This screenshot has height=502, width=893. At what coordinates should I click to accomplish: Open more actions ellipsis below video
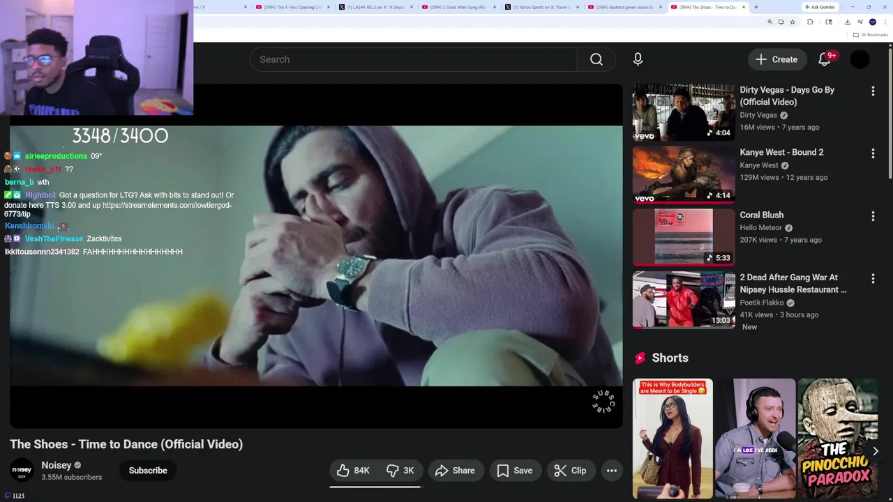612,471
